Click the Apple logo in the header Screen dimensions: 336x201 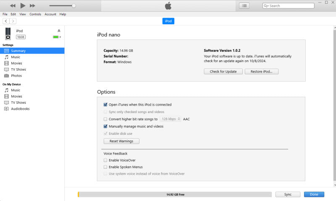[x=168, y=6]
